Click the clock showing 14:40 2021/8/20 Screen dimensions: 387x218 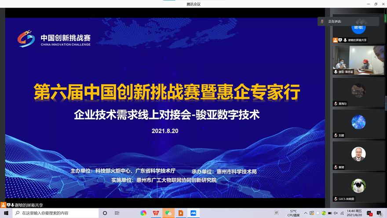pyautogui.click(x=354, y=213)
